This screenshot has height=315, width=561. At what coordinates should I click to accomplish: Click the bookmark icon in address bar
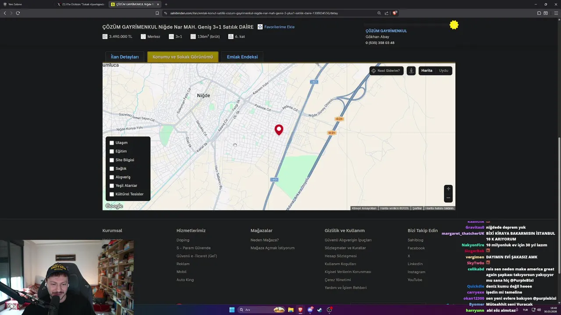(157, 13)
